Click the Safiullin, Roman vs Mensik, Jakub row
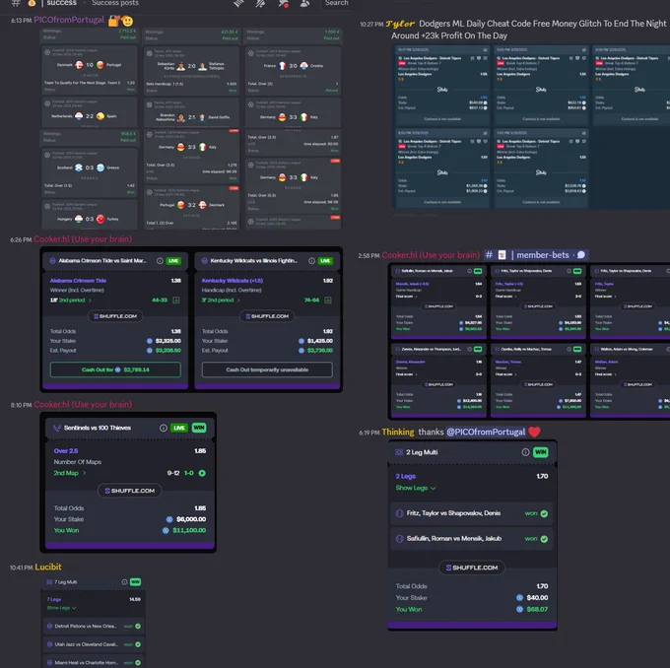This screenshot has height=668, width=670. click(x=472, y=539)
